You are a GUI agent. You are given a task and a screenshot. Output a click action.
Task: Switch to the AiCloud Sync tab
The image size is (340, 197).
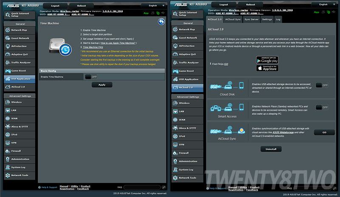click(x=233, y=19)
